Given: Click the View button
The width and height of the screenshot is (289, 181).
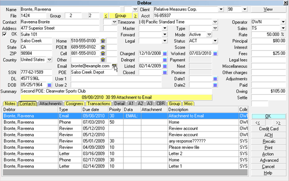Looking at the screenshot, I should (268, 10).
